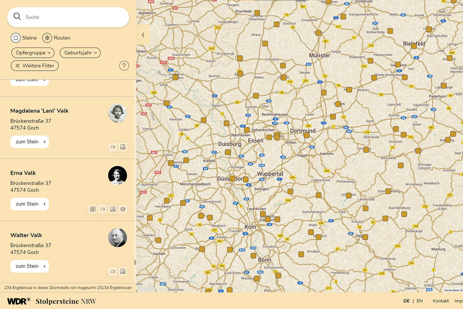Open the video icon for Magdalena 'Leni' Valk

pos(113,147)
